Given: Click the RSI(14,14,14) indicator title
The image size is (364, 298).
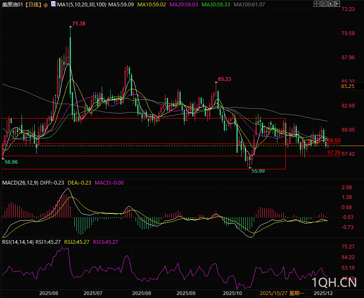Looking at the screenshot, I should pos(18,242).
